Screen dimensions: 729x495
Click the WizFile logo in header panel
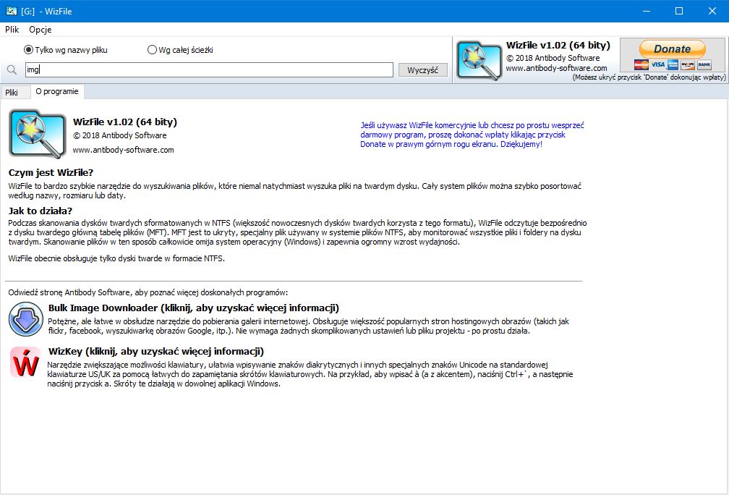[x=479, y=61]
